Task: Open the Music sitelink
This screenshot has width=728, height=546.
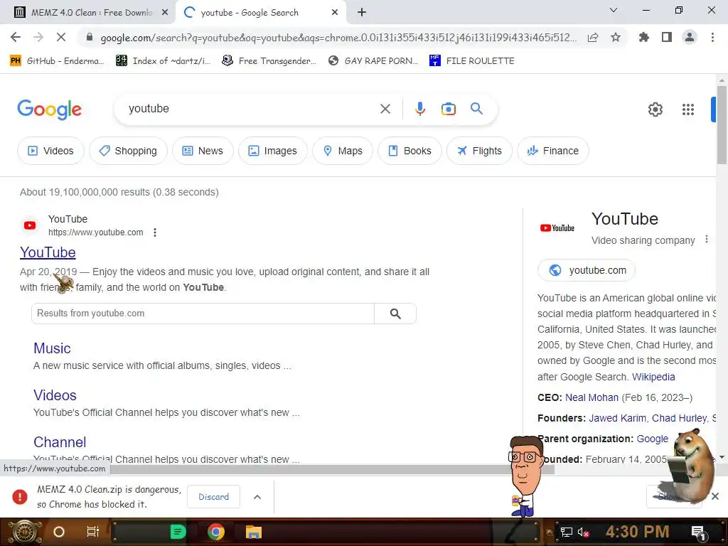Action: pos(52,348)
